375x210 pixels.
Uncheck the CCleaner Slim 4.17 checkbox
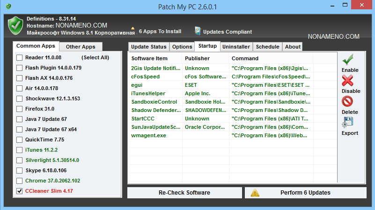pos(19,191)
